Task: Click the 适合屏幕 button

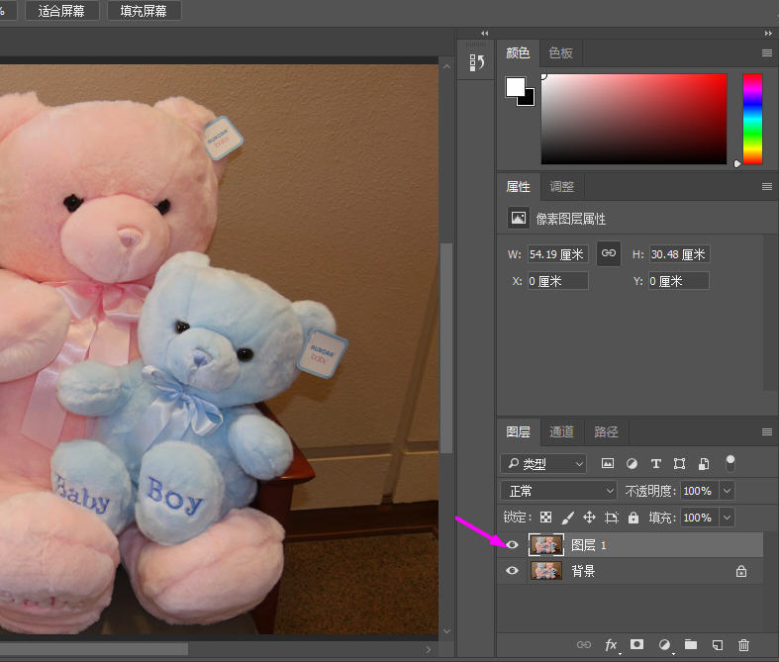Action: coord(61,11)
